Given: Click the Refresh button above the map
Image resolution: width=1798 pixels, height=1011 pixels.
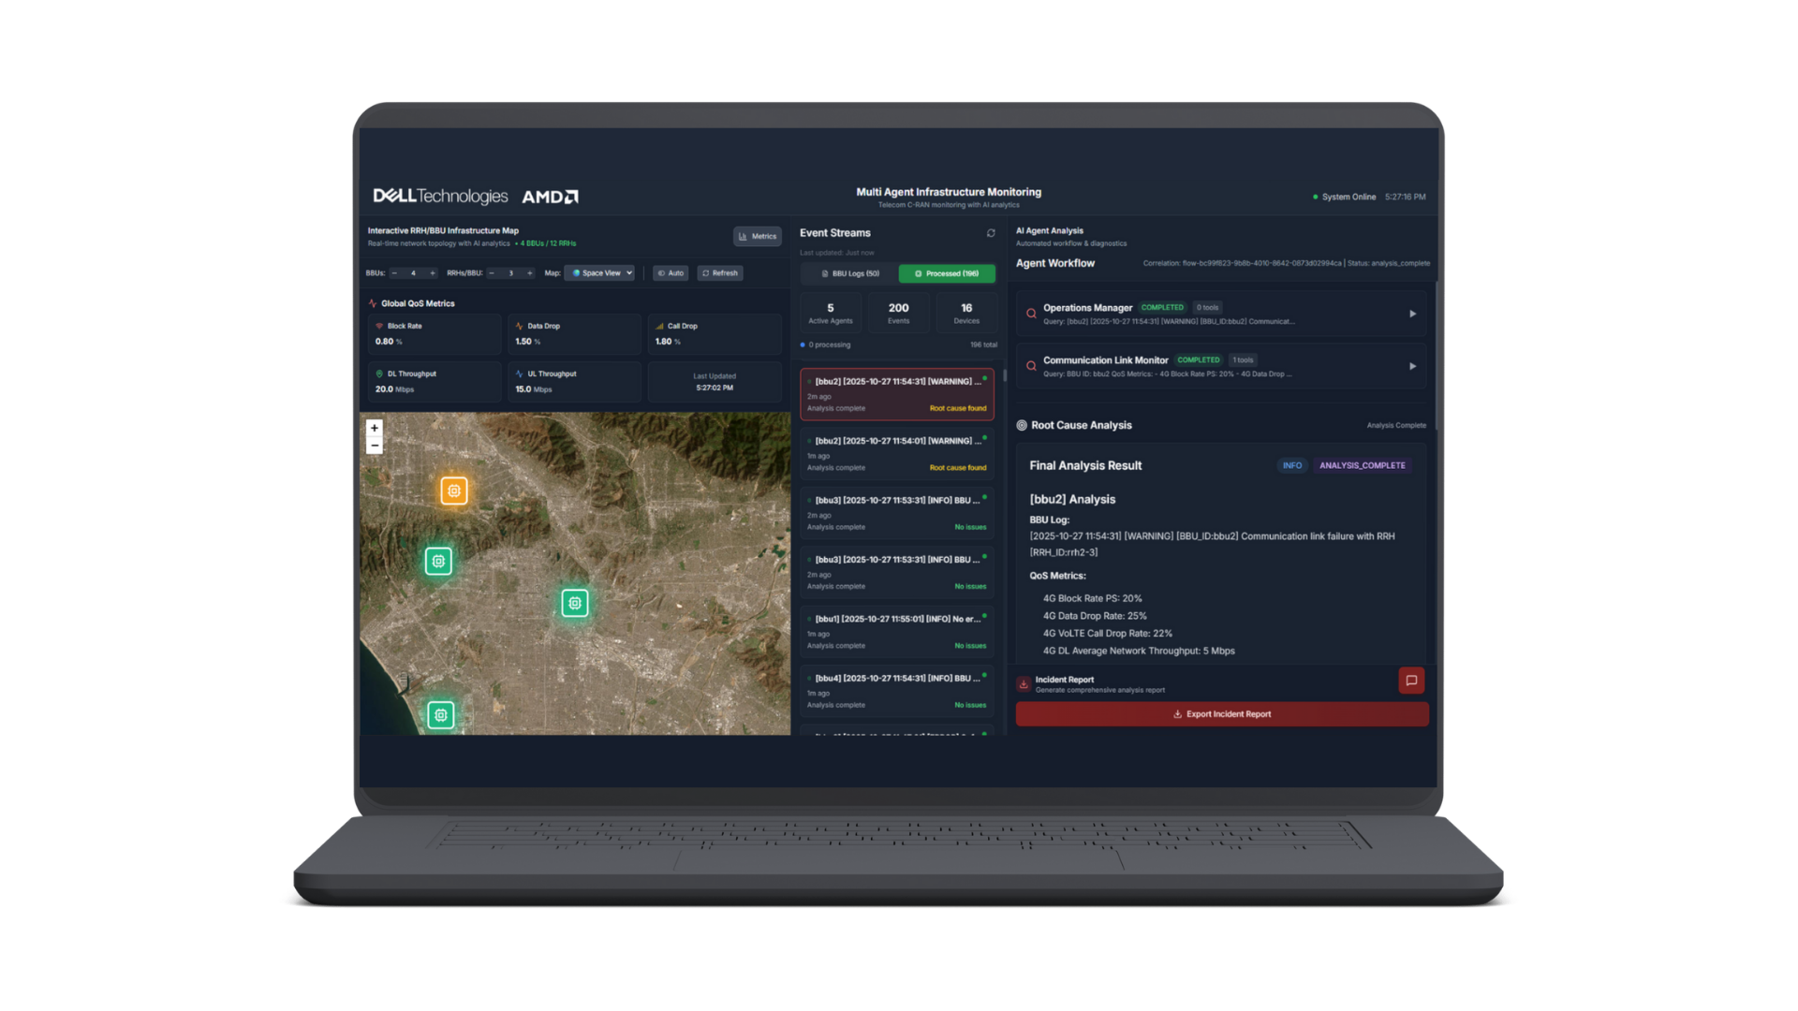Looking at the screenshot, I should [x=720, y=272].
